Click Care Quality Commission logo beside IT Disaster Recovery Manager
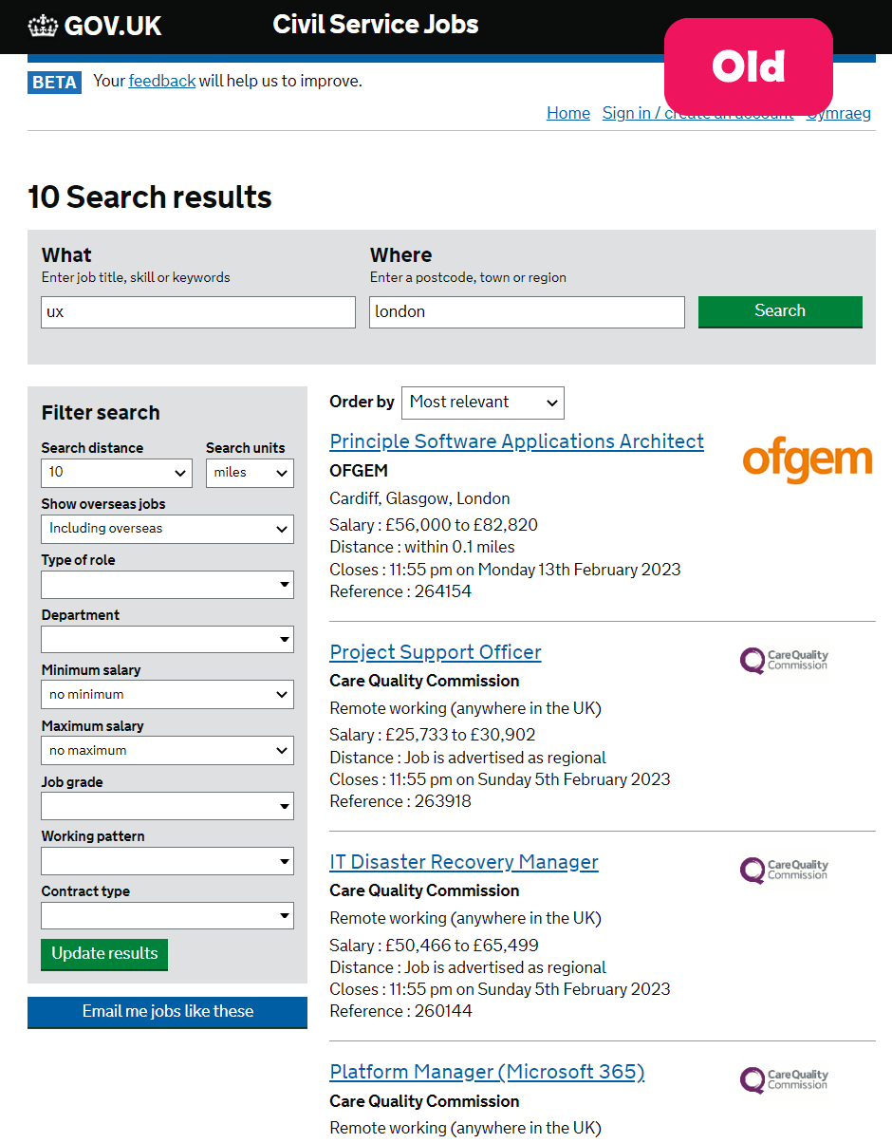This screenshot has width=892, height=1143. click(783, 871)
